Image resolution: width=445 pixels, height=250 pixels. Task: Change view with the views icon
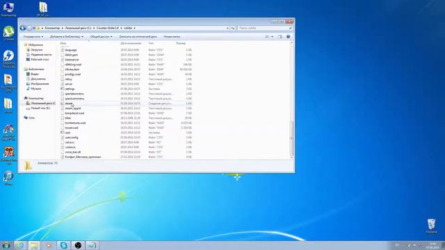[267, 37]
